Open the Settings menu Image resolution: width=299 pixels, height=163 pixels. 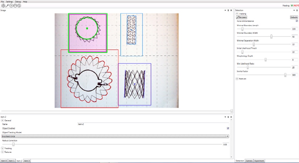(9, 2)
